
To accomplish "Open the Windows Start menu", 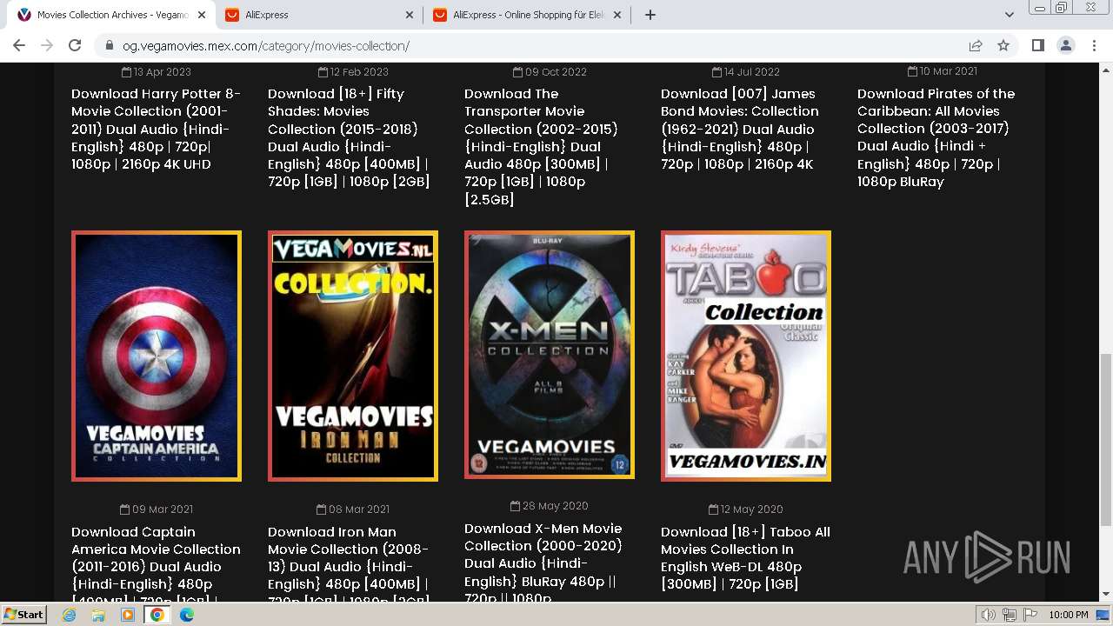I will (24, 615).
